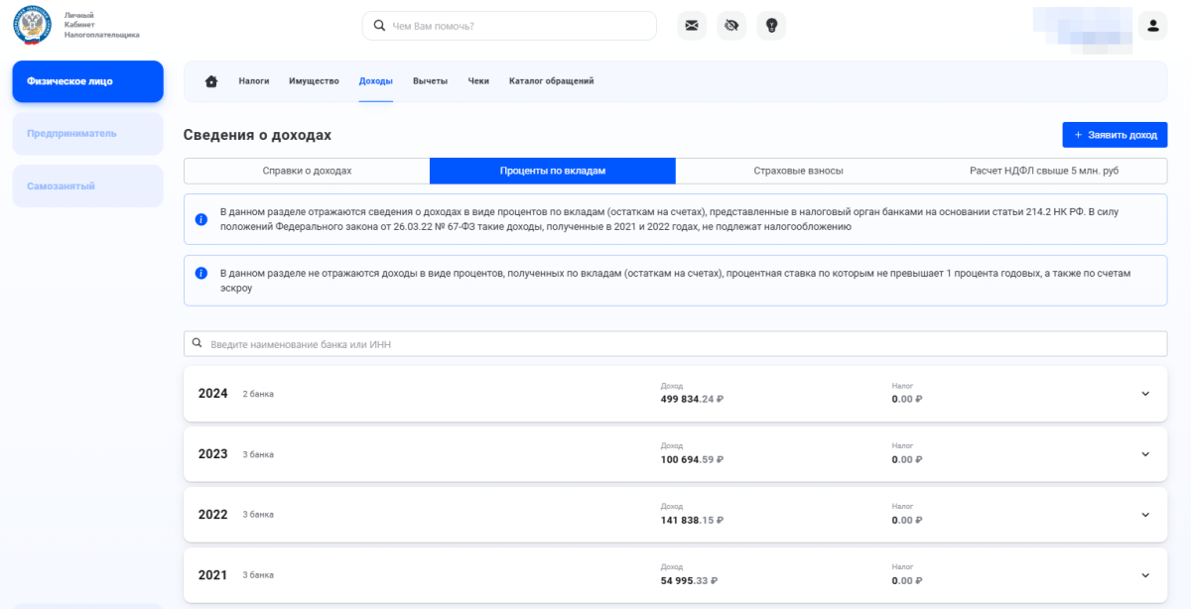The width and height of the screenshot is (1191, 609).
Task: Open the Вычеты menu item
Action: [x=430, y=81]
